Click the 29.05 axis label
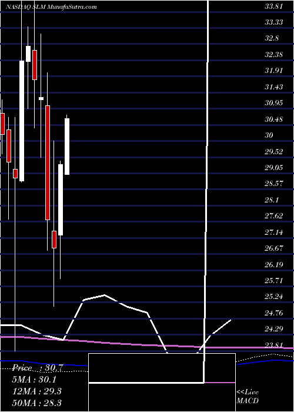This screenshot has height=412, width=294. (x=274, y=168)
